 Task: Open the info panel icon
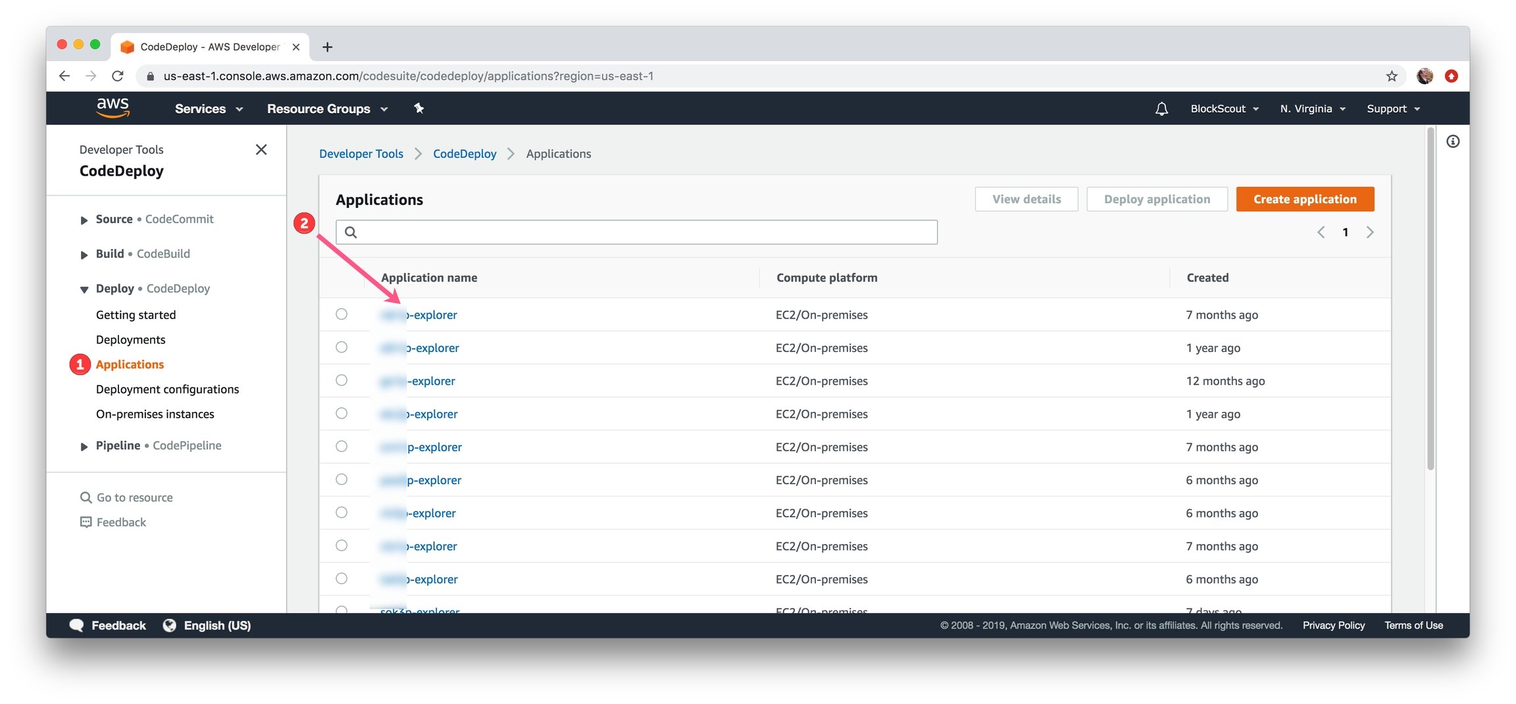tap(1453, 141)
